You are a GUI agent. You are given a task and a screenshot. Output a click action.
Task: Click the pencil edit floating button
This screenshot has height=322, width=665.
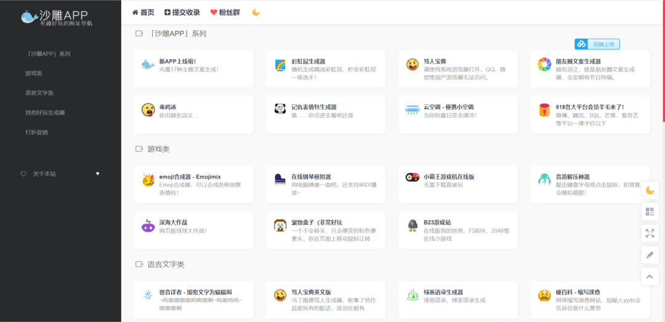[650, 254]
